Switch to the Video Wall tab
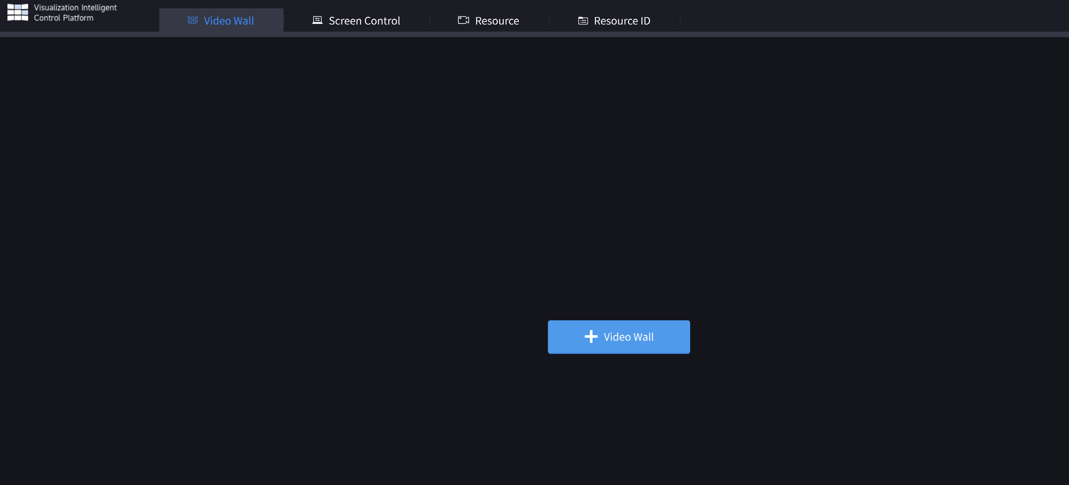1069x485 pixels. pyautogui.click(x=221, y=20)
